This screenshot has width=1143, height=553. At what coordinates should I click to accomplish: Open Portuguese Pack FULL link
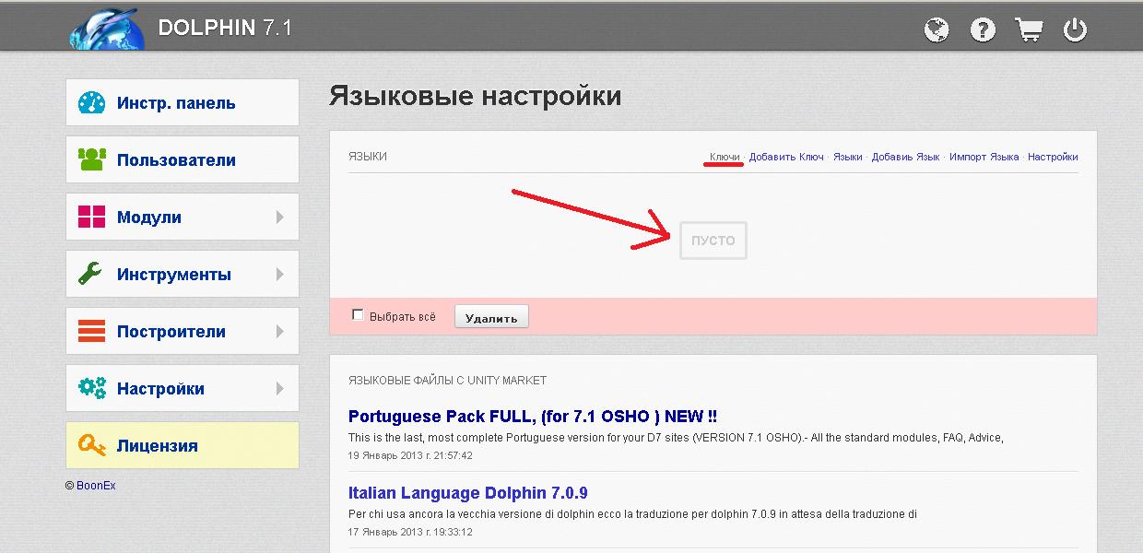[x=533, y=417]
